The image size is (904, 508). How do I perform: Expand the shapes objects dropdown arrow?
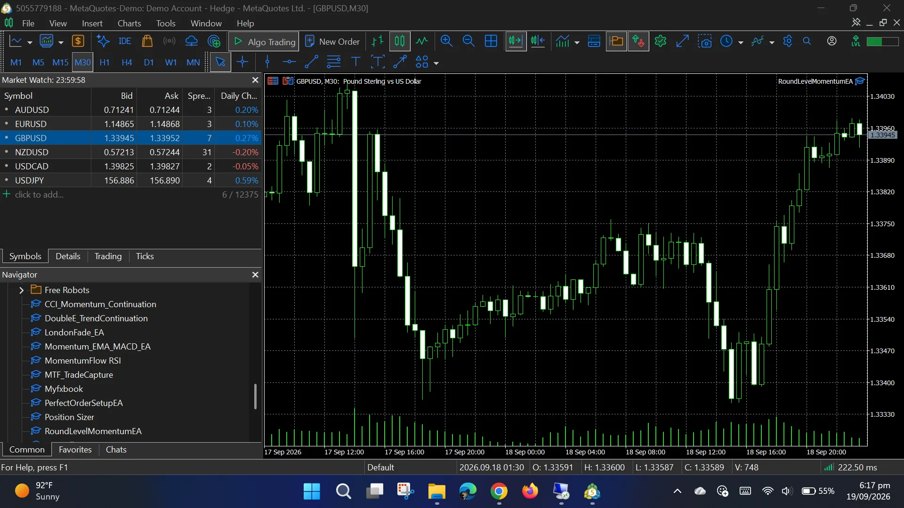click(436, 63)
